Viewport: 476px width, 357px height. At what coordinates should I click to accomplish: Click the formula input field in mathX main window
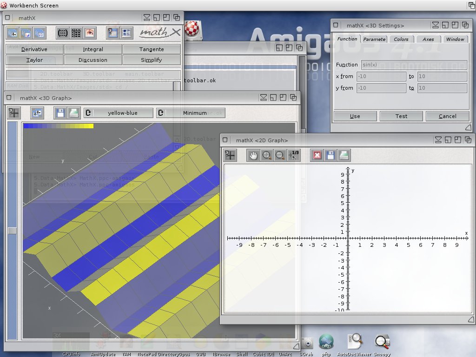pyautogui.click(x=93, y=75)
